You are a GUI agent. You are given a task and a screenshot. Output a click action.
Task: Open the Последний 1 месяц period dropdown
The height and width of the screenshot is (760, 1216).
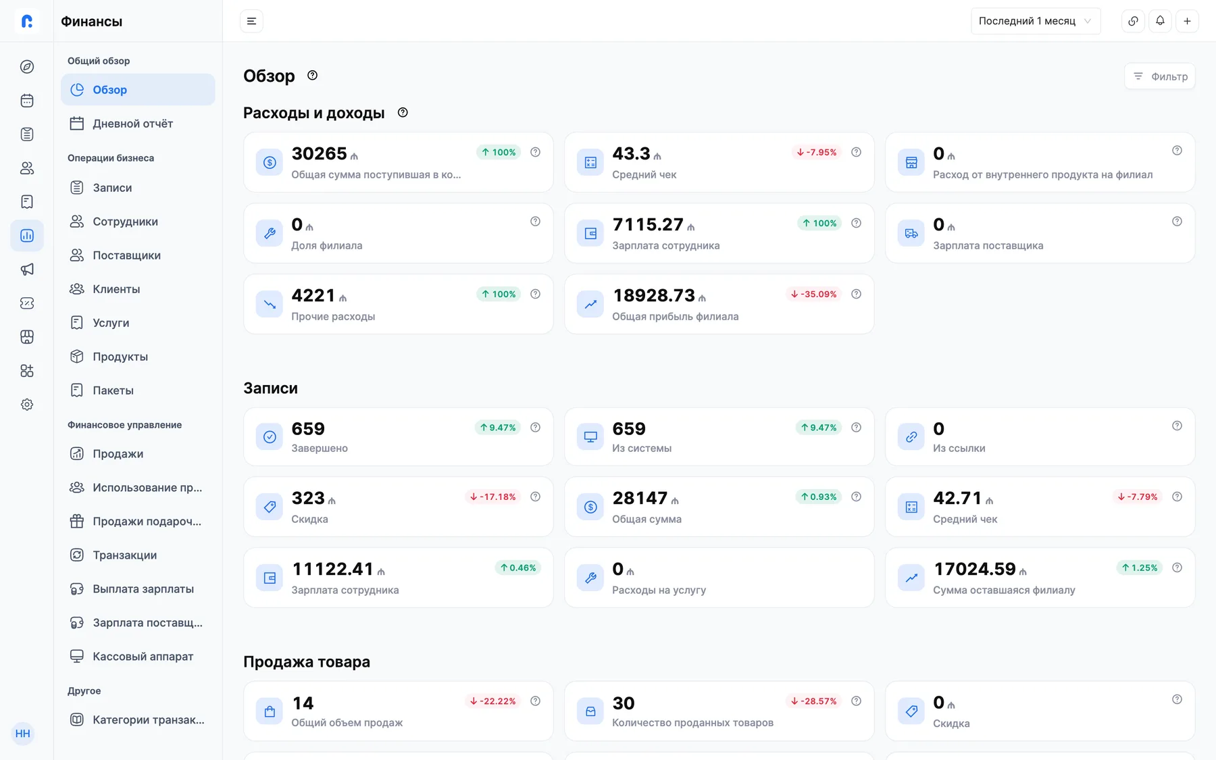pyautogui.click(x=1036, y=21)
